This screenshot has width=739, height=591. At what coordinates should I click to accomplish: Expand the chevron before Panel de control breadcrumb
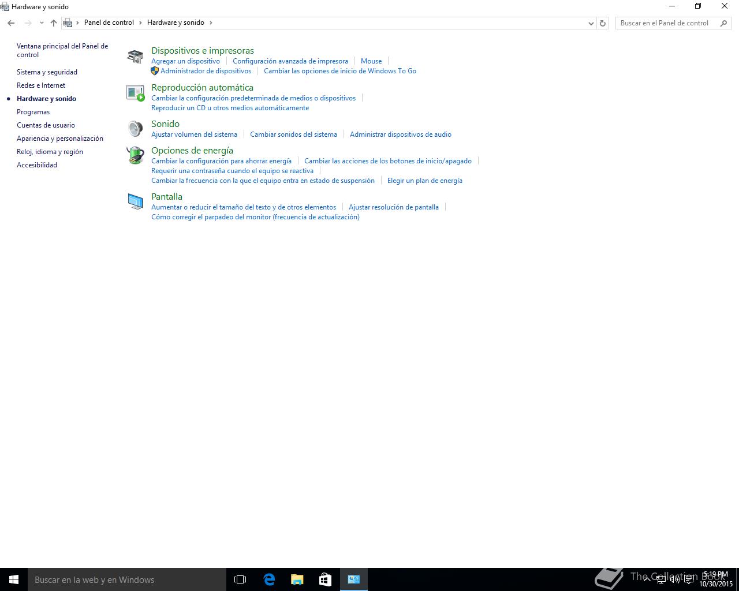pos(78,23)
